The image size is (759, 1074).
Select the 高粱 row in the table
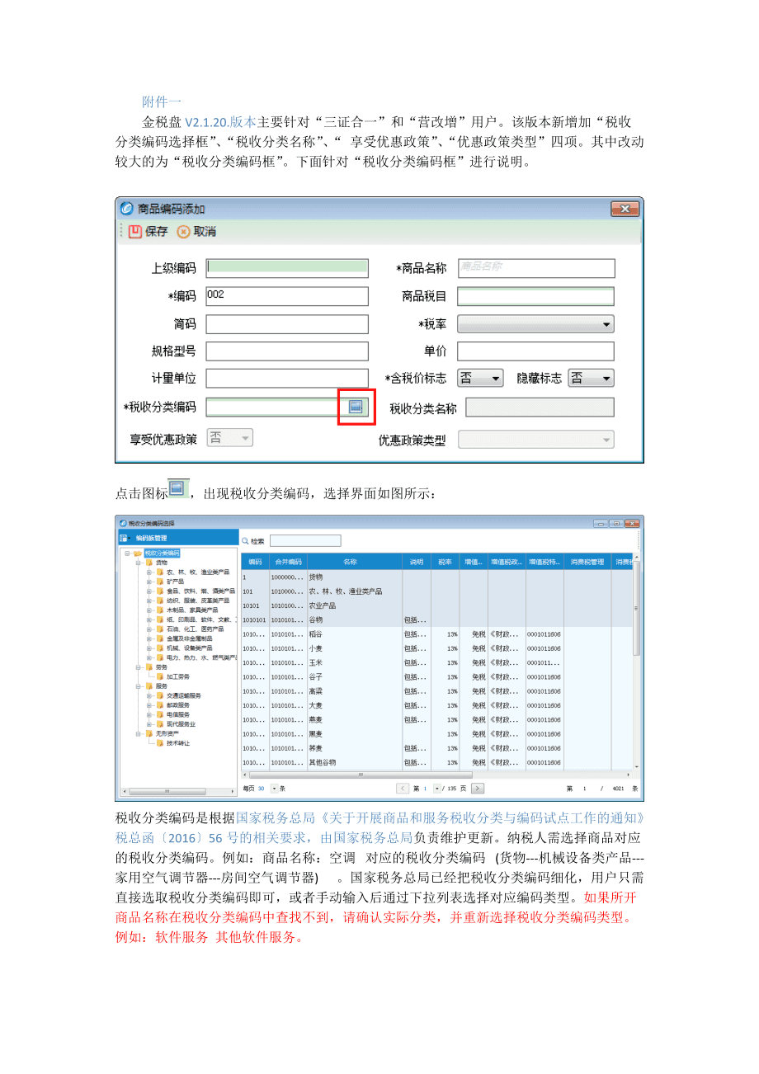(x=436, y=691)
